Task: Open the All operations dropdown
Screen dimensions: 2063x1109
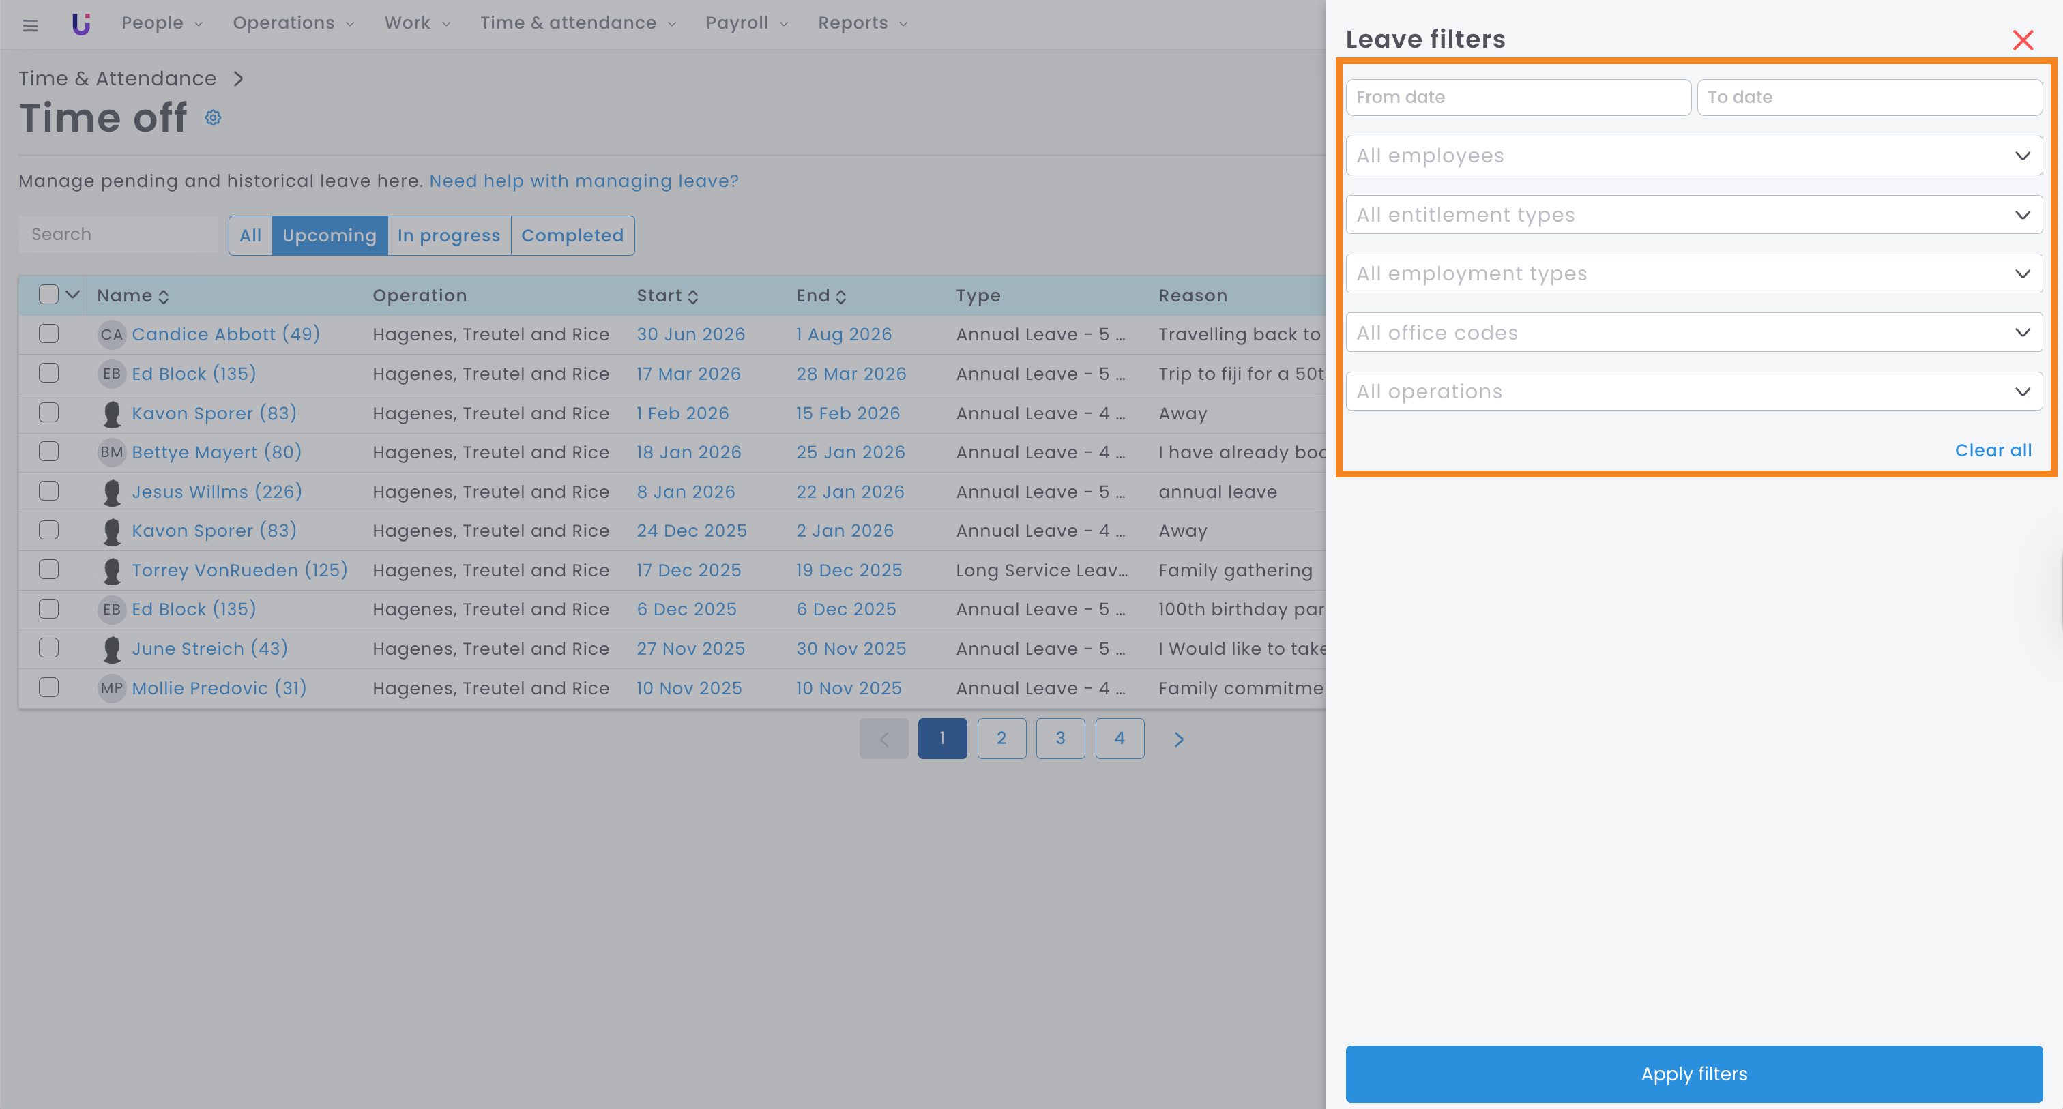Action: click(1694, 391)
